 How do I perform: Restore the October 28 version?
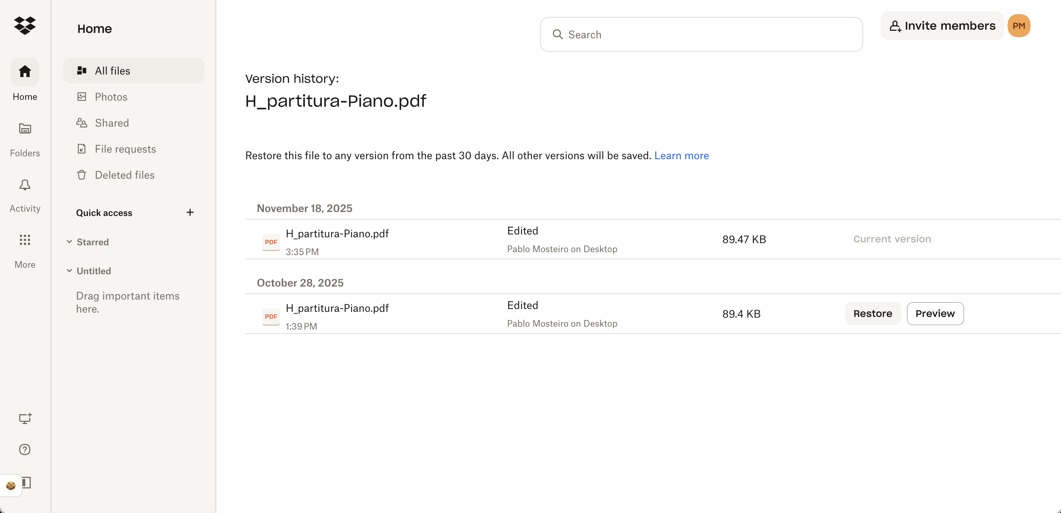tap(872, 314)
